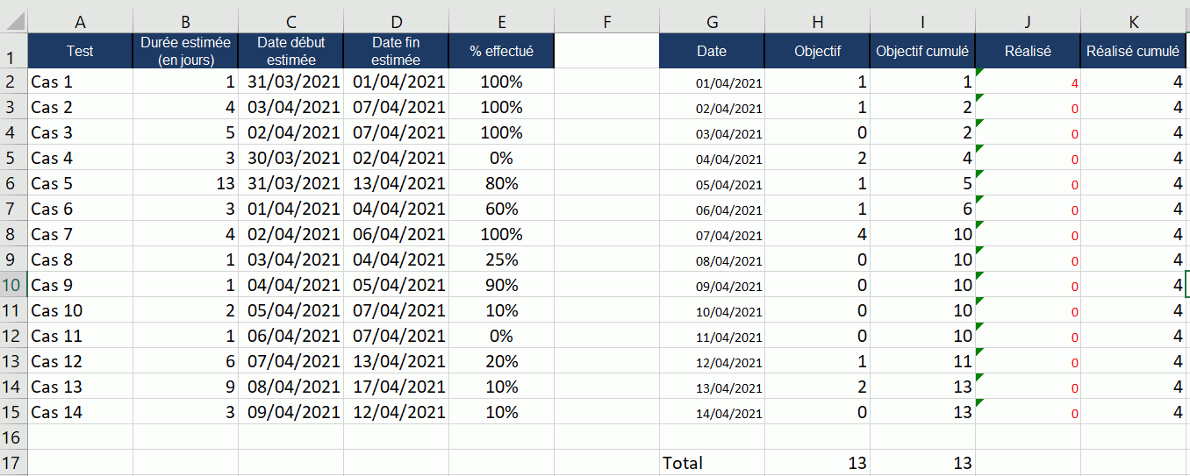Viewport: 1190px width, 476px height.
Task: Click the "Durée estimée (en jours)" header cell
Action: pos(185,51)
